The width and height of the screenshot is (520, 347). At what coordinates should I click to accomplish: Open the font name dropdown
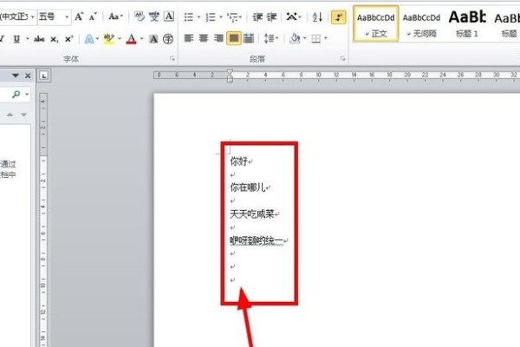[x=33, y=16]
